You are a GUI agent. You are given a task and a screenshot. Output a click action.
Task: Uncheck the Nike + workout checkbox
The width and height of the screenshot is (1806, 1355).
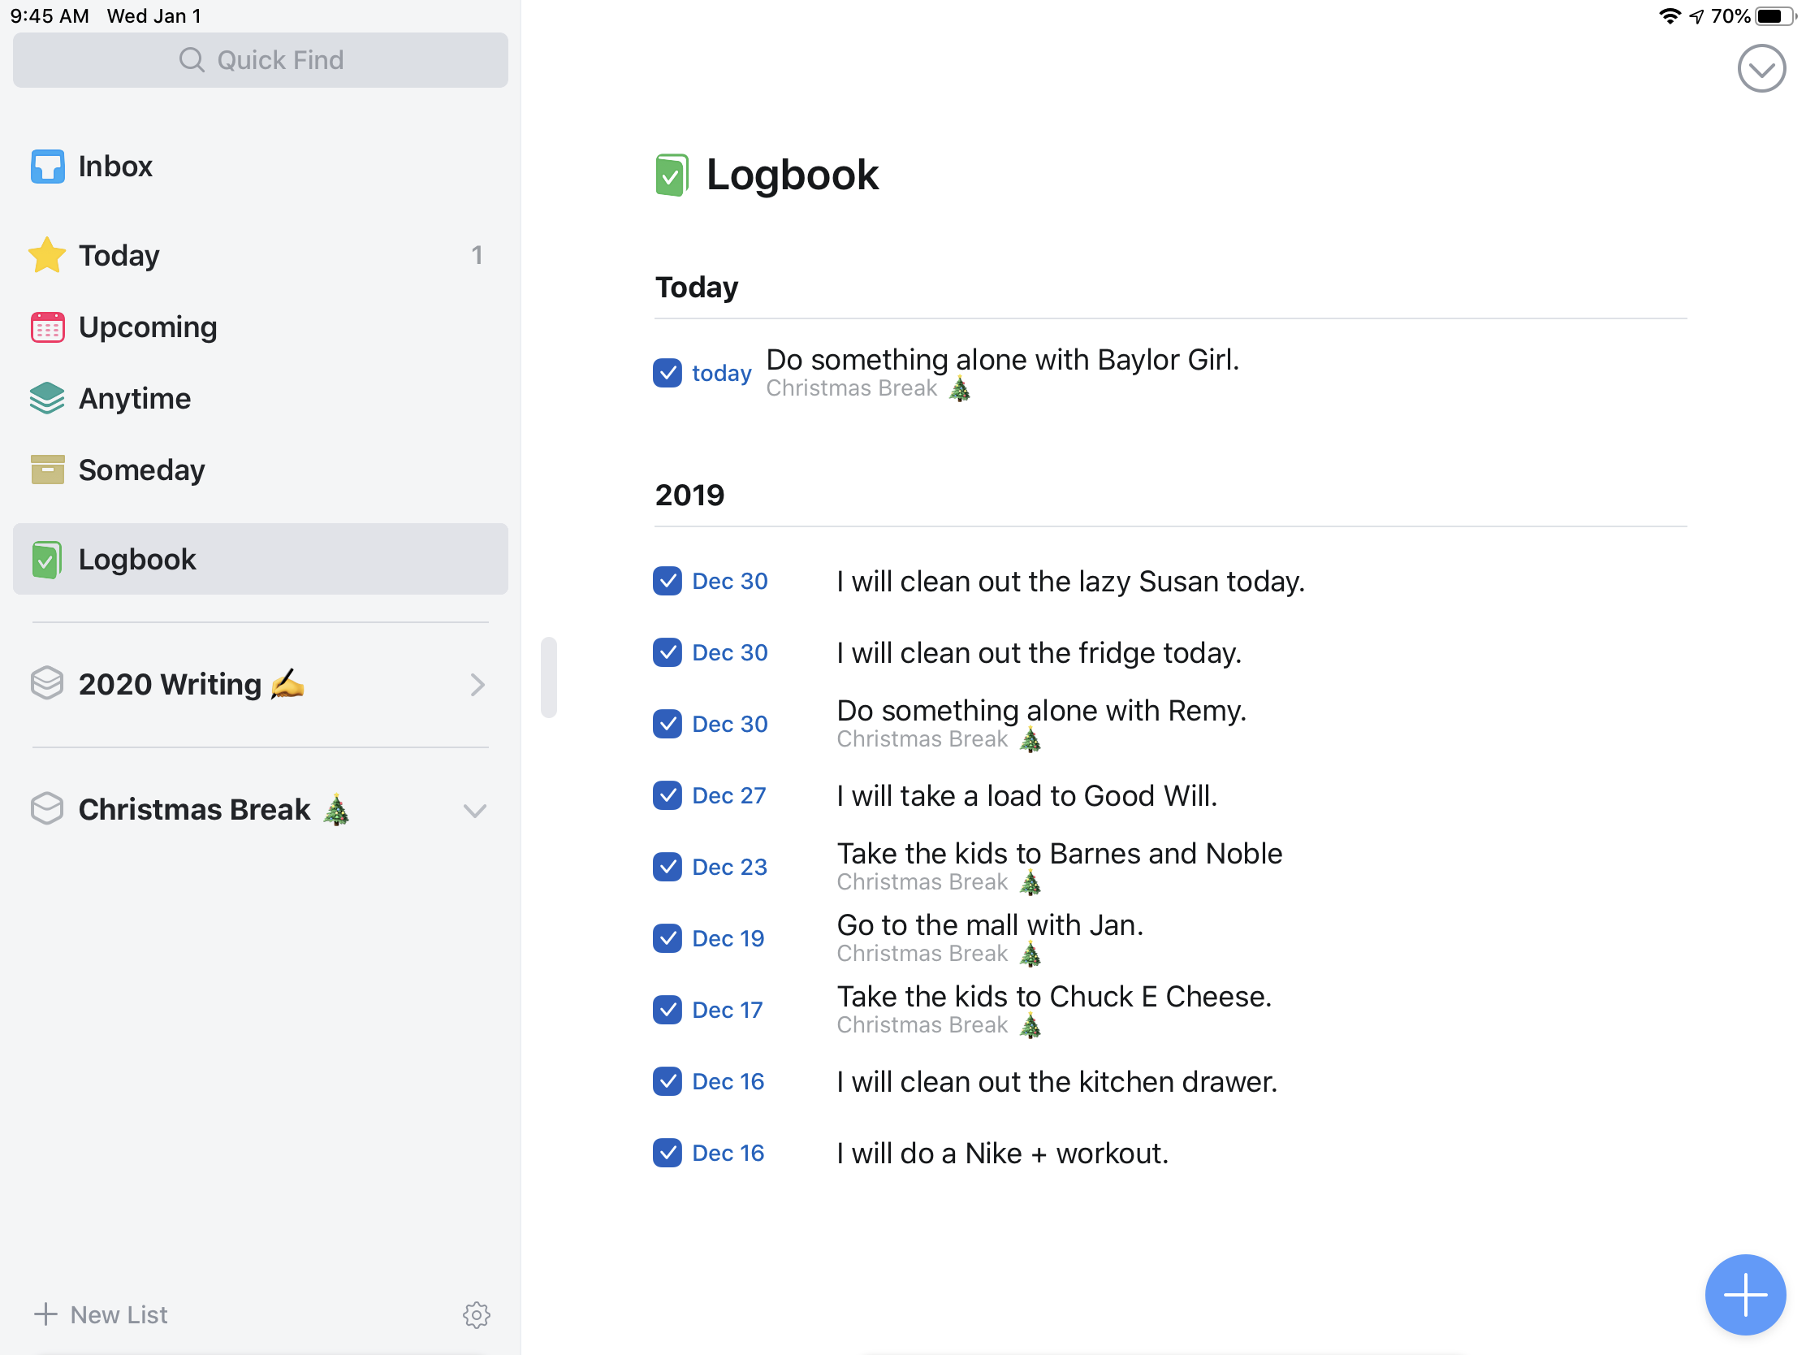[667, 1153]
